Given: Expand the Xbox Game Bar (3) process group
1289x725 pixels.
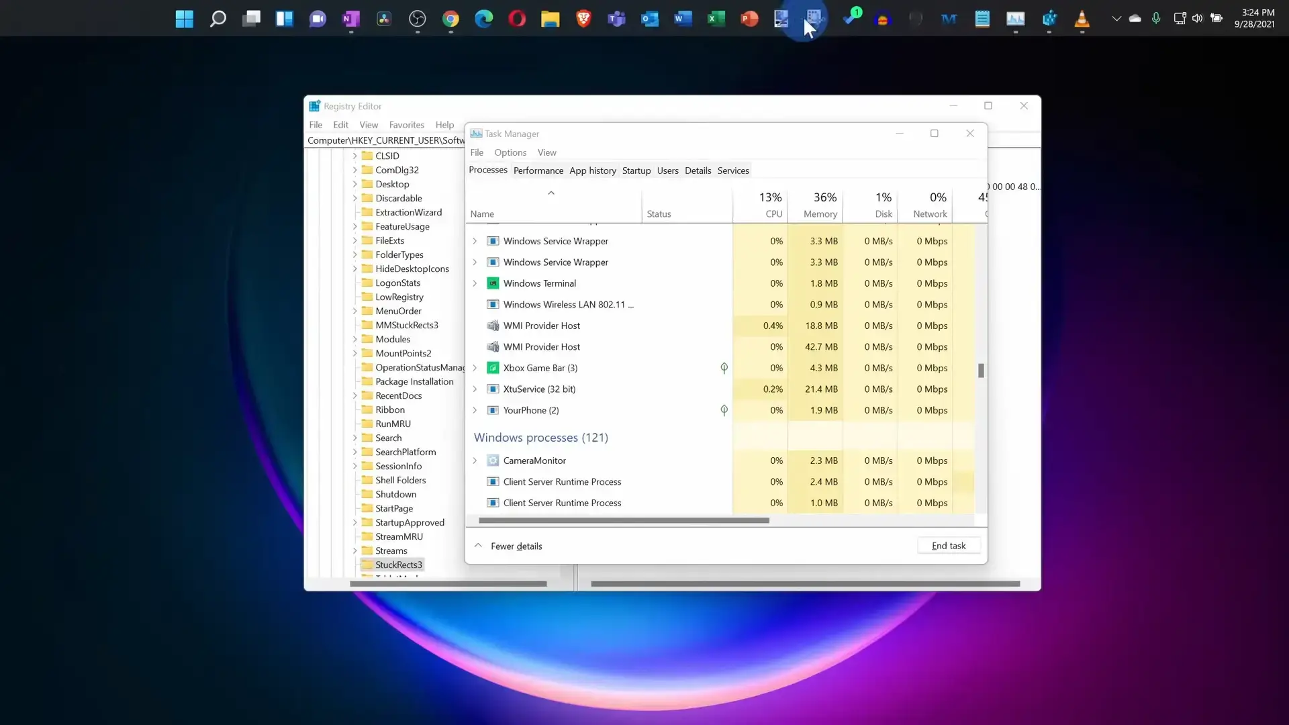Looking at the screenshot, I should click(x=475, y=368).
